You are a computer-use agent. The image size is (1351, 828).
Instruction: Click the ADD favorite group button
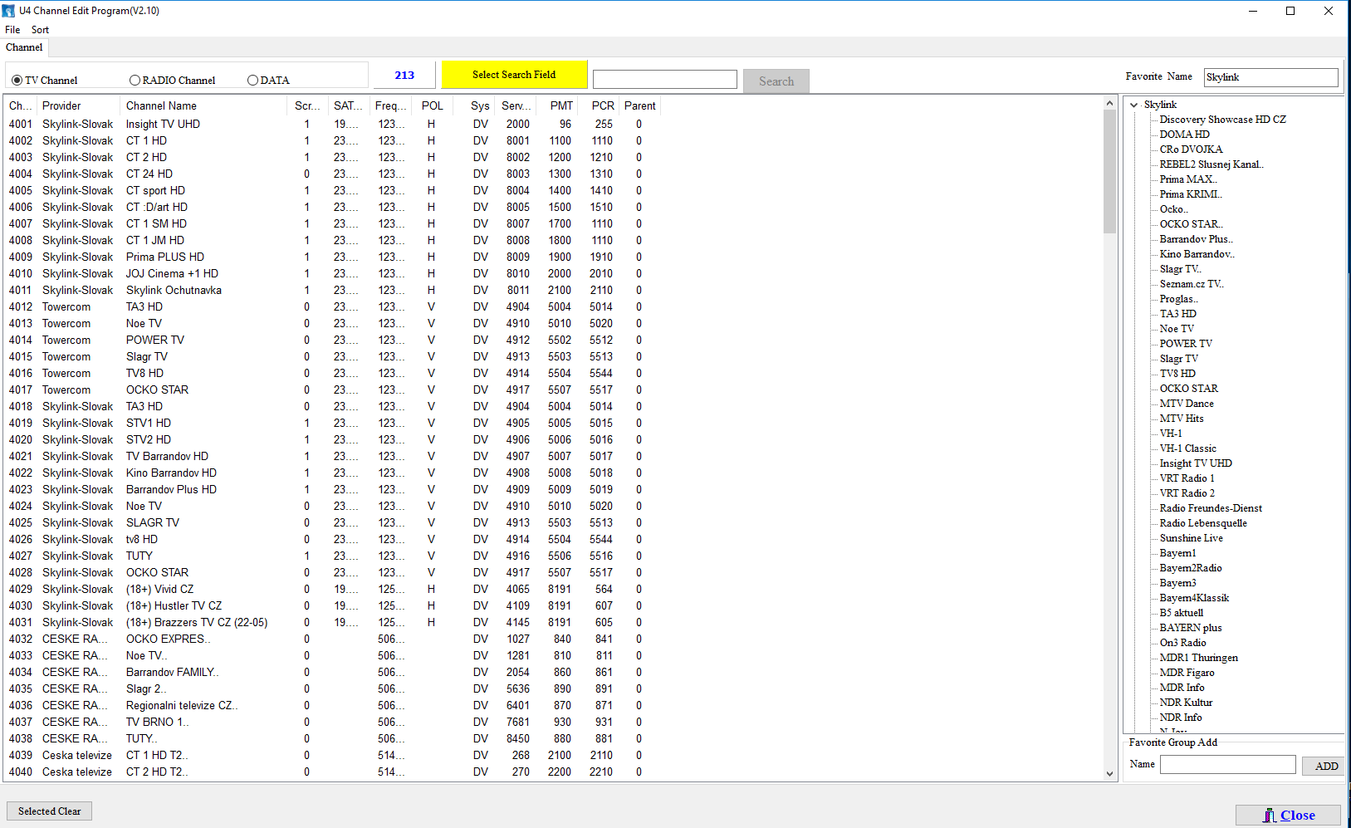click(1325, 766)
